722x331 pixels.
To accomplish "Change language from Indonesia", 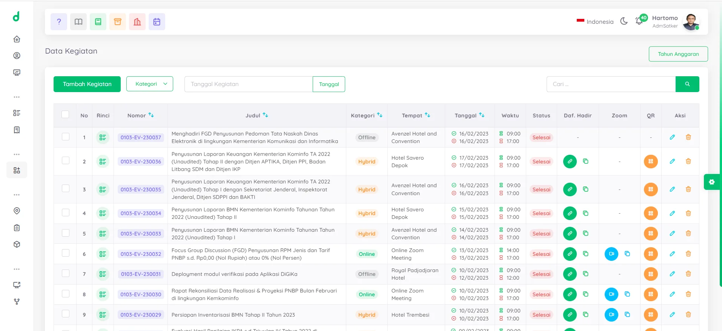I will tap(595, 22).
